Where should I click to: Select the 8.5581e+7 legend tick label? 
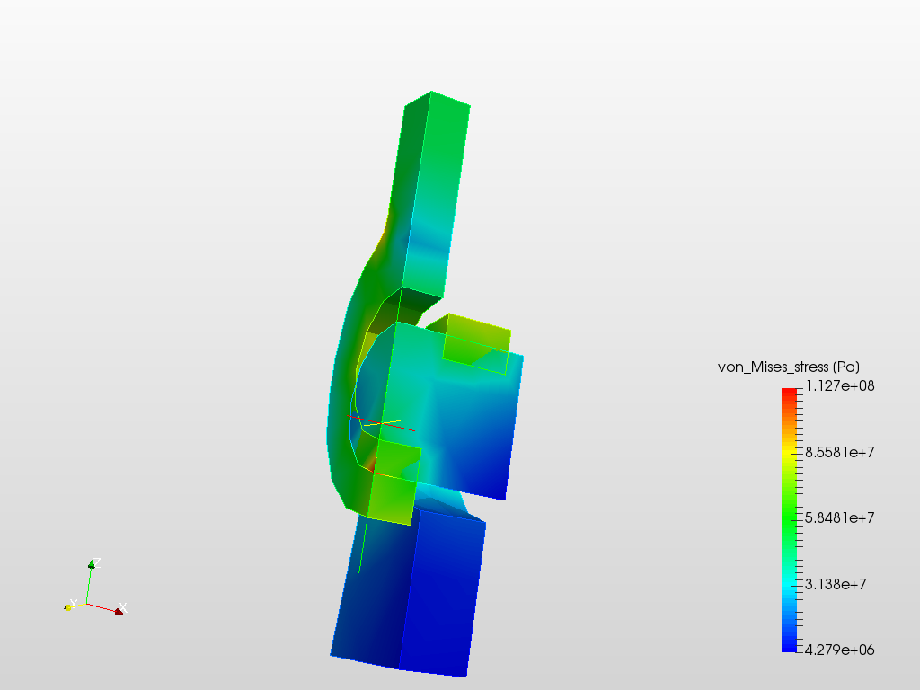click(840, 453)
